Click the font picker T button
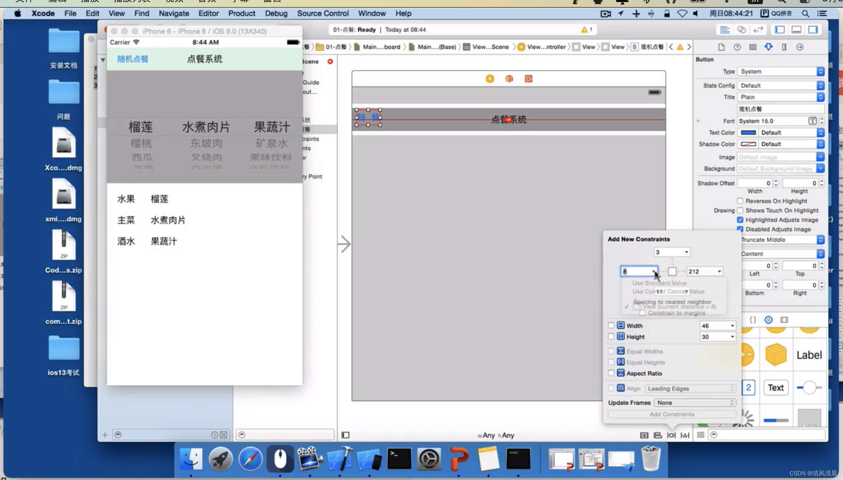Viewport: 843px width, 480px height. point(812,121)
